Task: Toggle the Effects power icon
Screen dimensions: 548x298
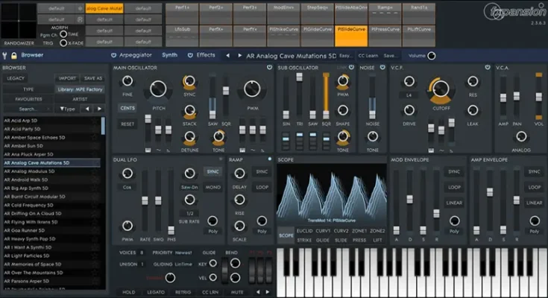Action: point(190,55)
